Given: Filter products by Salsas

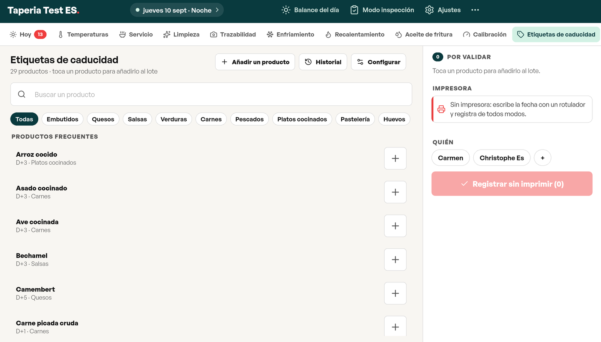Looking at the screenshot, I should 137,119.
